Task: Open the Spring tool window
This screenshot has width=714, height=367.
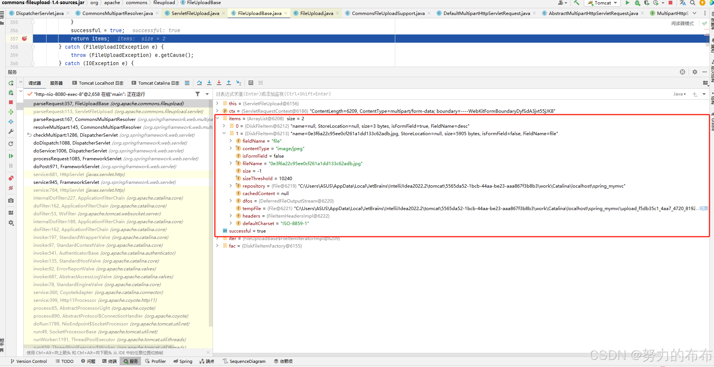Action: [x=183, y=361]
